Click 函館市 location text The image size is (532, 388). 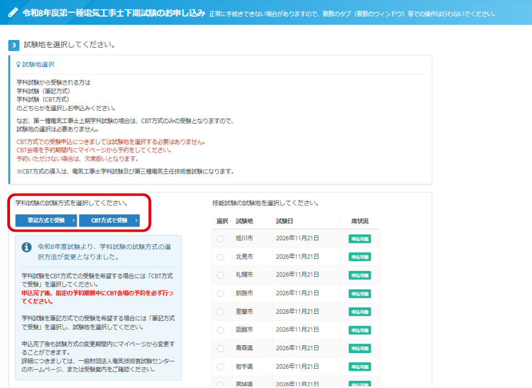(x=244, y=330)
